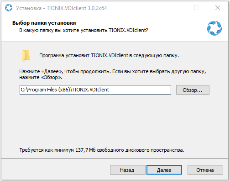This screenshot has width=230, height=181.
Task: Continue installation with Далее button
Action: [x=164, y=170]
